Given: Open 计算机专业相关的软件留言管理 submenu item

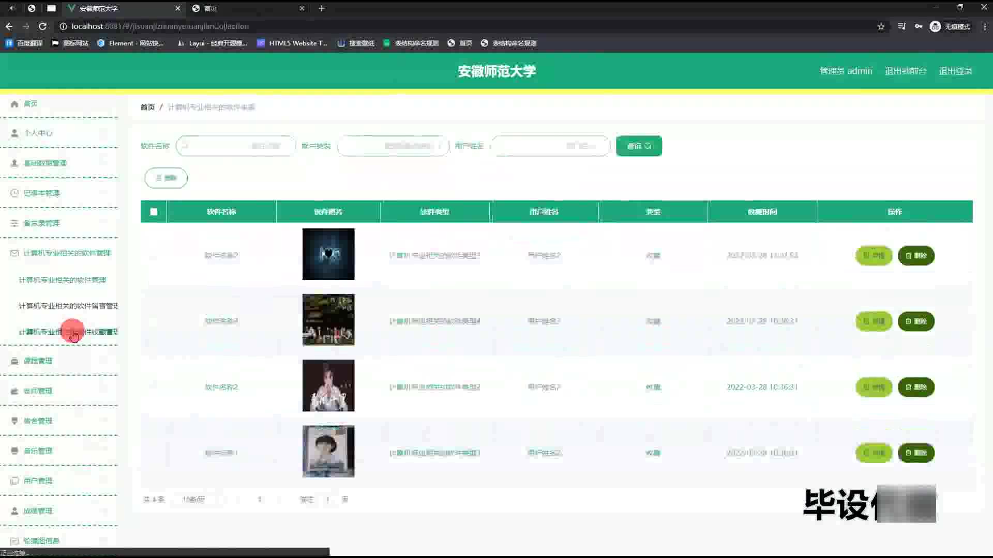Looking at the screenshot, I should pos(68,306).
